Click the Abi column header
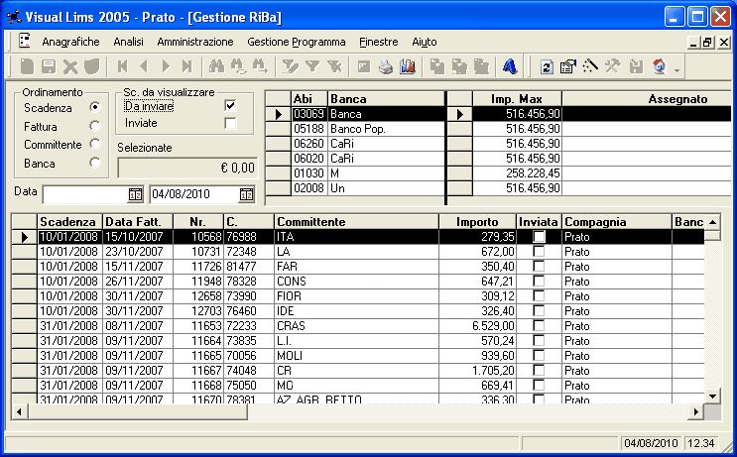The image size is (737, 457). pyautogui.click(x=308, y=99)
